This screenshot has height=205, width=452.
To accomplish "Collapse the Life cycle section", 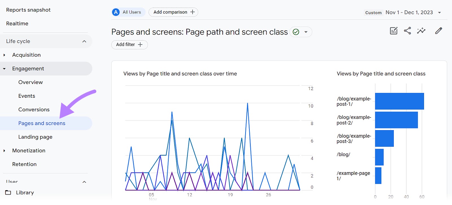I will tap(84, 41).
